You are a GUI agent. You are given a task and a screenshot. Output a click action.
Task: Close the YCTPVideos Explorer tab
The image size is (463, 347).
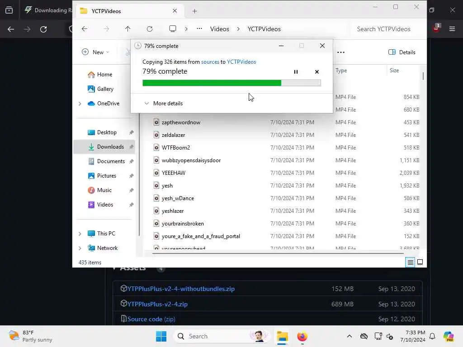(175, 11)
